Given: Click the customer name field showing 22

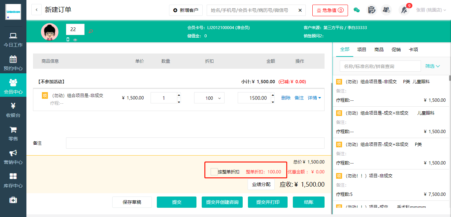Looking at the screenshot, I should point(75,29).
